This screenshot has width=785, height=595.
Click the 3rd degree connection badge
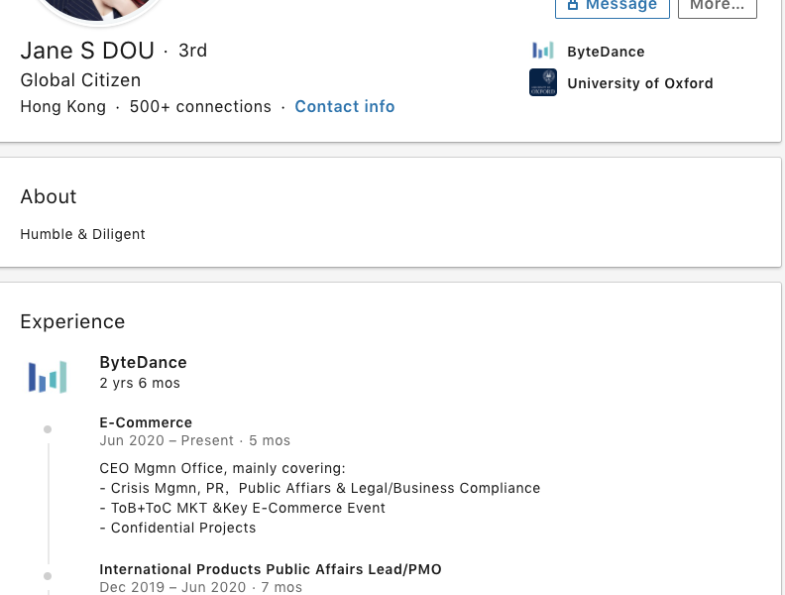tap(192, 51)
